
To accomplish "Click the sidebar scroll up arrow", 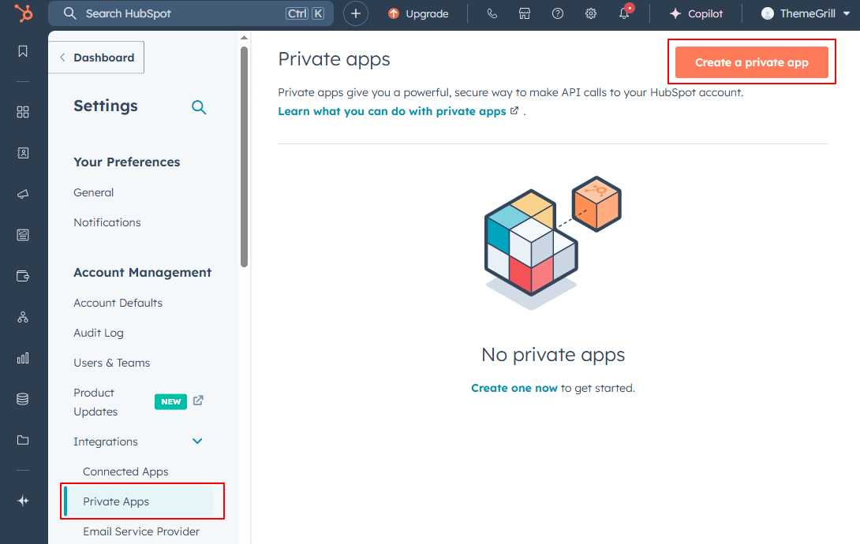I will coord(244,38).
